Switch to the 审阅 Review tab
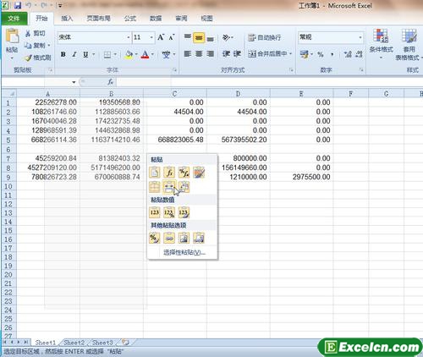 pyautogui.click(x=181, y=19)
